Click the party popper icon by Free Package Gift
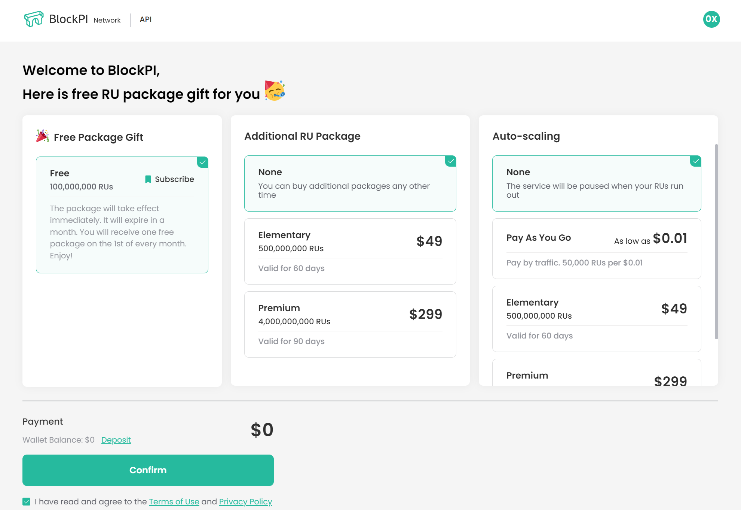The width and height of the screenshot is (741, 510). click(x=43, y=136)
